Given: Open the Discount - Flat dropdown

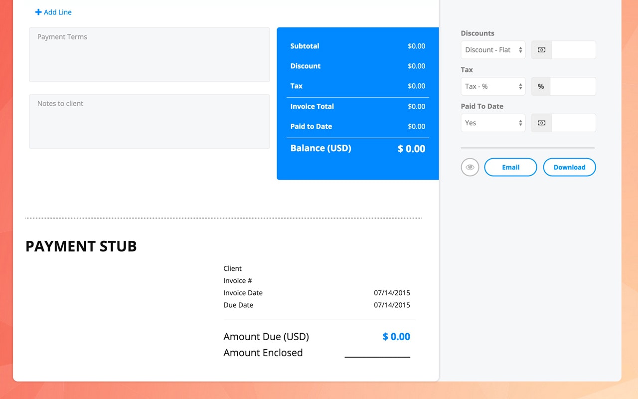Looking at the screenshot, I should [x=492, y=49].
